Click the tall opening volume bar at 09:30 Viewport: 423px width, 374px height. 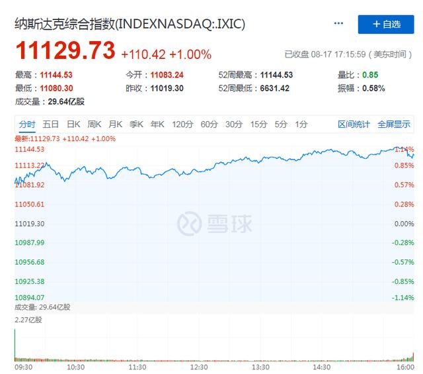[15, 345]
